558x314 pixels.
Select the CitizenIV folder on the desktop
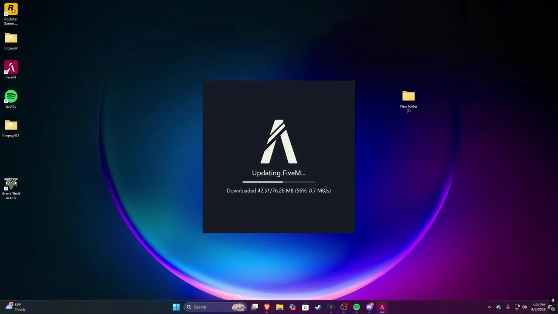pyautogui.click(x=11, y=41)
